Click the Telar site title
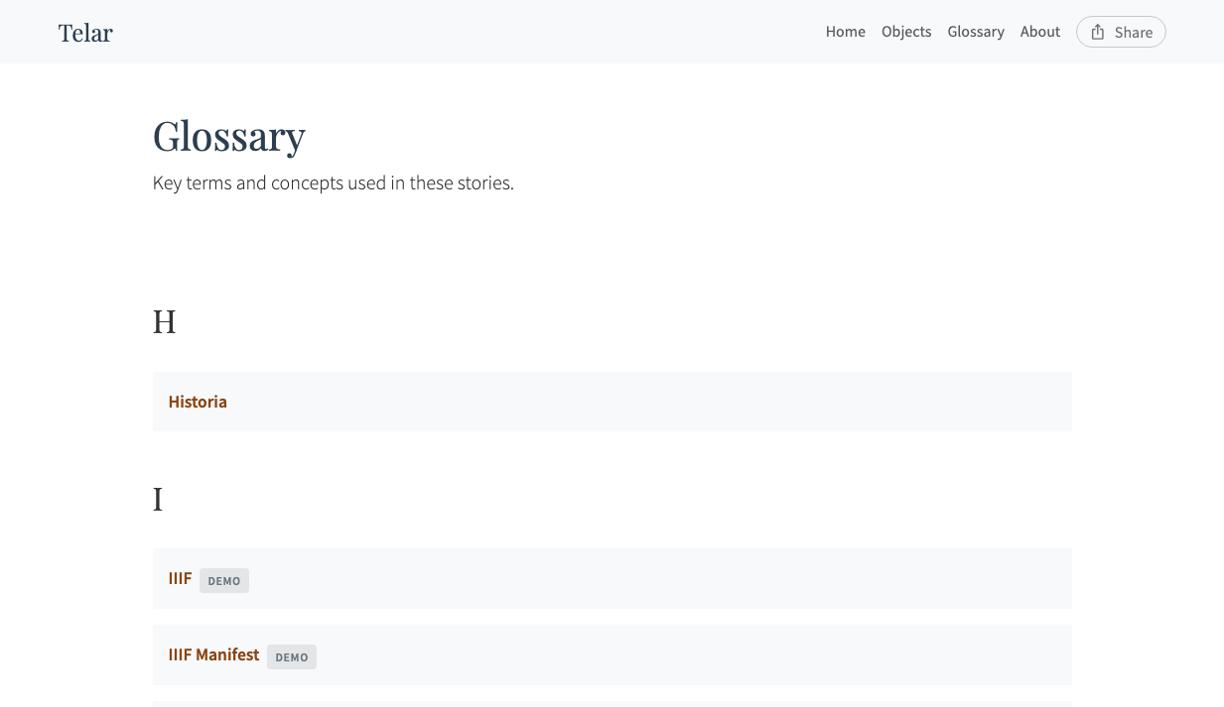Viewport: 1224px width, 707px height. point(84,33)
